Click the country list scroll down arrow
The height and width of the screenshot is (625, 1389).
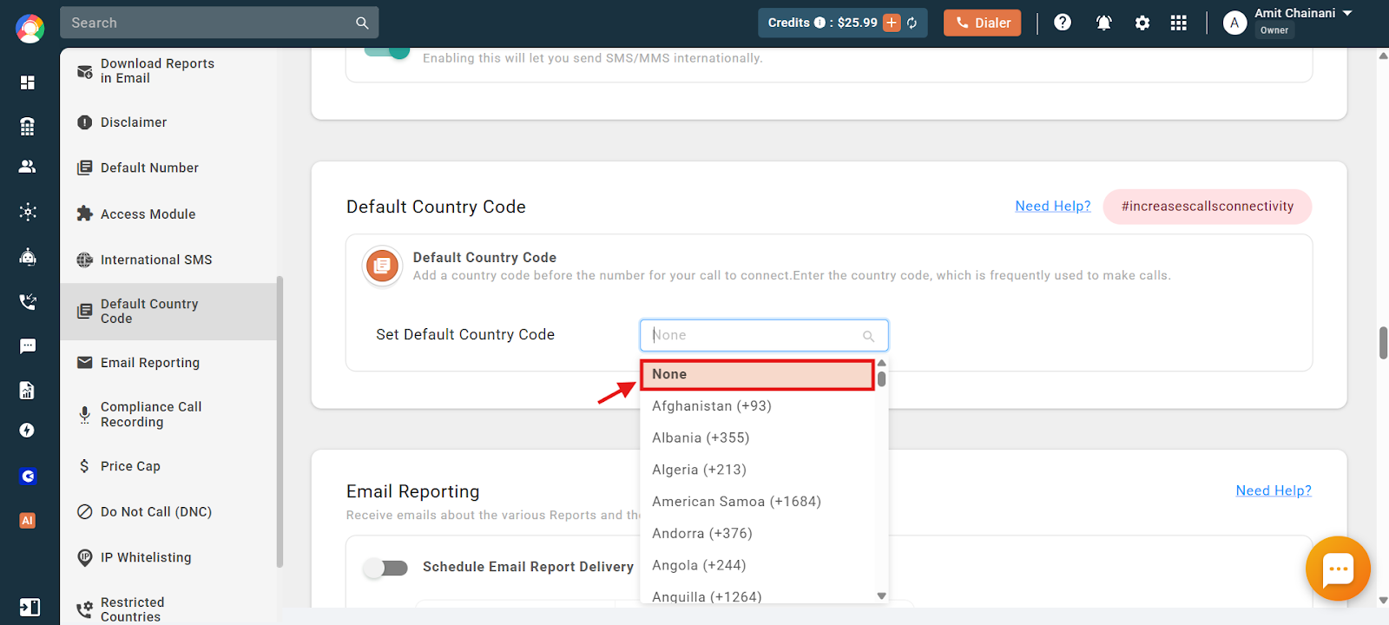pyautogui.click(x=882, y=596)
